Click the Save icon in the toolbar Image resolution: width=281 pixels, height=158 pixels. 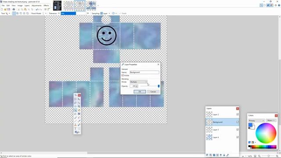coord(9,9)
